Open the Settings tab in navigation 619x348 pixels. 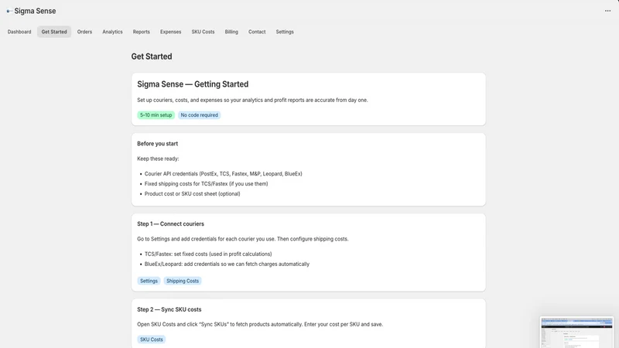click(x=285, y=32)
